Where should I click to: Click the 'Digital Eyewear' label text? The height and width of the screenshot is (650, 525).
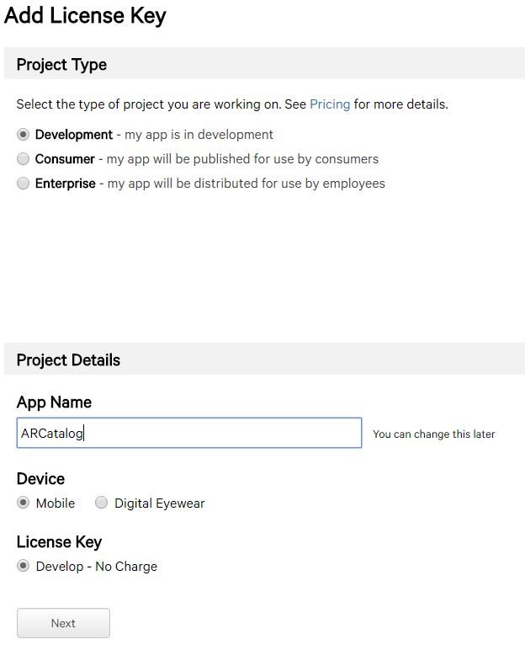tap(160, 503)
